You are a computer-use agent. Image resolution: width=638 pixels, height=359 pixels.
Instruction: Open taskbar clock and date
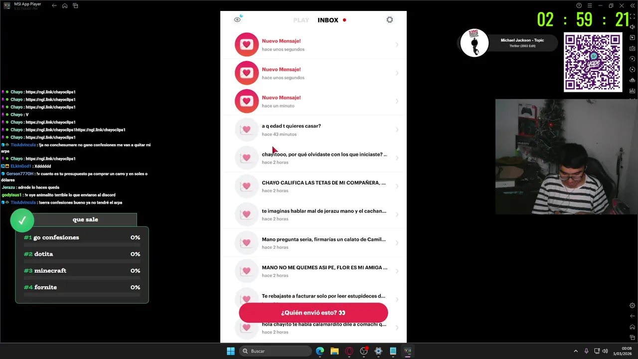pos(623,351)
